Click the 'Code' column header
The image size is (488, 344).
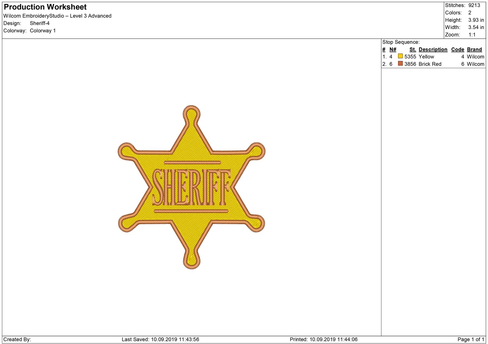pyautogui.click(x=457, y=49)
